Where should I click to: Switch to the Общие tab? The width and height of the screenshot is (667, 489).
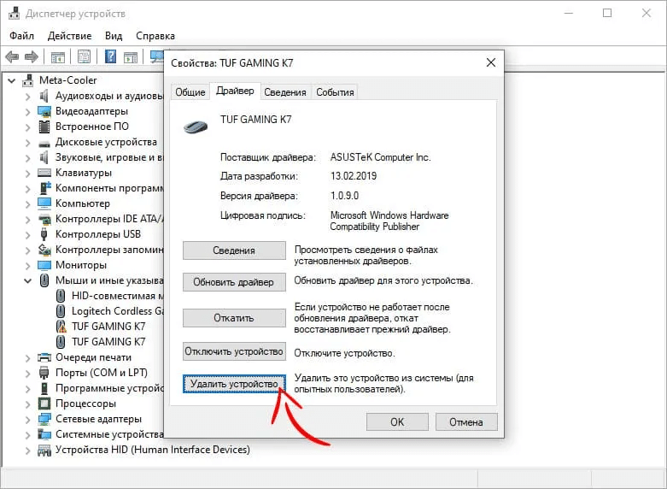(x=190, y=92)
